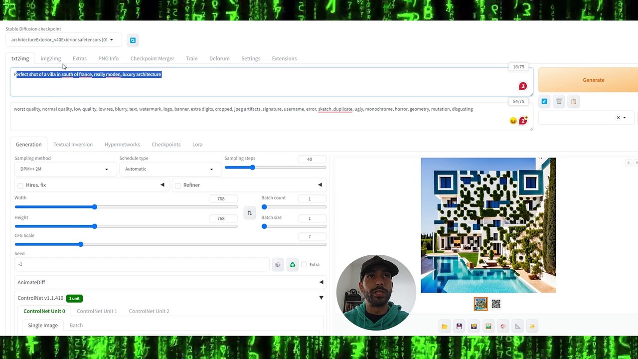The height and width of the screenshot is (359, 638).
Task: Swap width and height with the arrows button
Action: click(x=250, y=213)
